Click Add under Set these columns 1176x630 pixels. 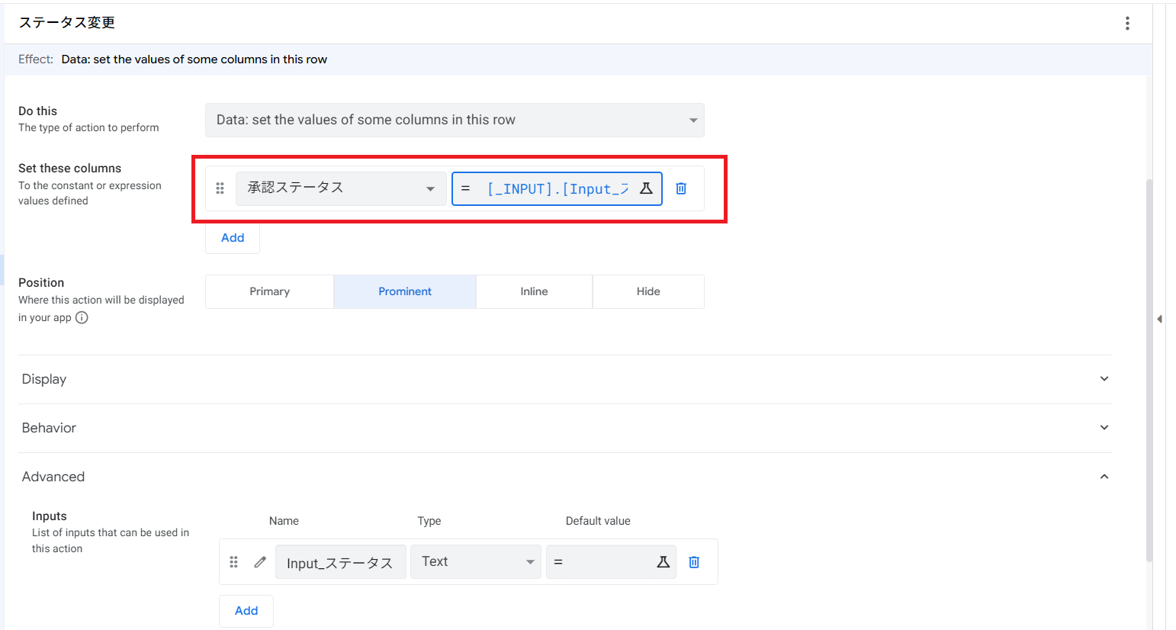tap(233, 238)
